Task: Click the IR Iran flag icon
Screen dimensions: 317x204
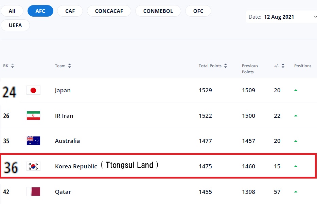Action: click(x=33, y=116)
